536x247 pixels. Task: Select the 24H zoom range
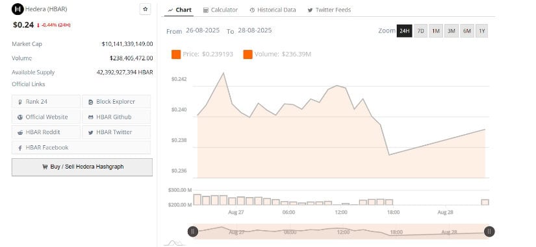404,31
